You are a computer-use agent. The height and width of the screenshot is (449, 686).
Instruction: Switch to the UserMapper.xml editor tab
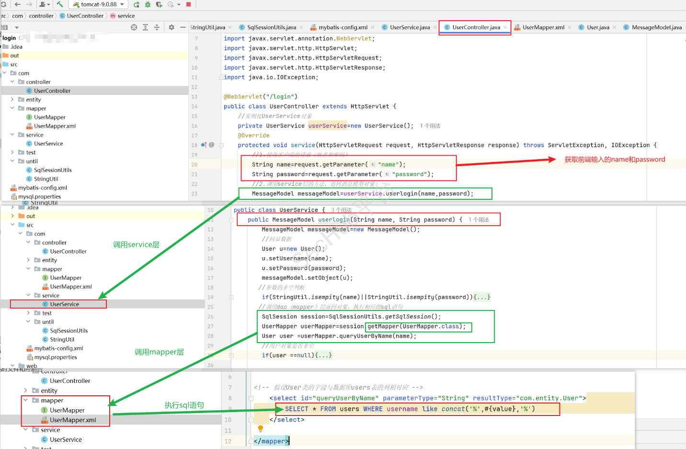point(543,27)
